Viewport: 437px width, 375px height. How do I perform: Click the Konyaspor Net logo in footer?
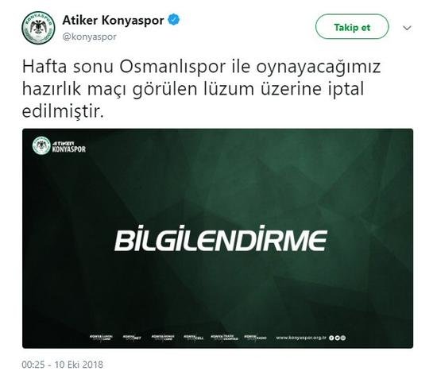(132, 338)
